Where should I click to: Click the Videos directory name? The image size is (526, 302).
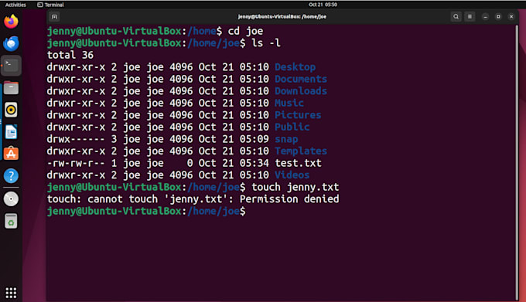[292, 175]
